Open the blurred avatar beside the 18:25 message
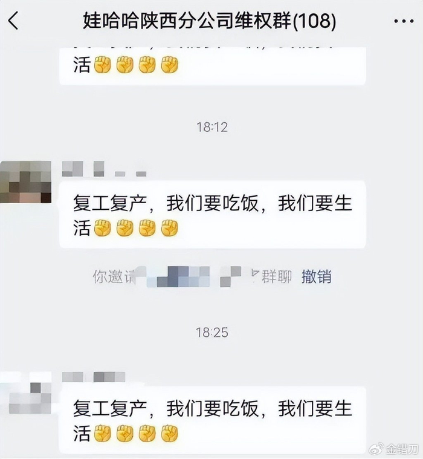The height and width of the screenshot is (459, 423). tap(26, 393)
